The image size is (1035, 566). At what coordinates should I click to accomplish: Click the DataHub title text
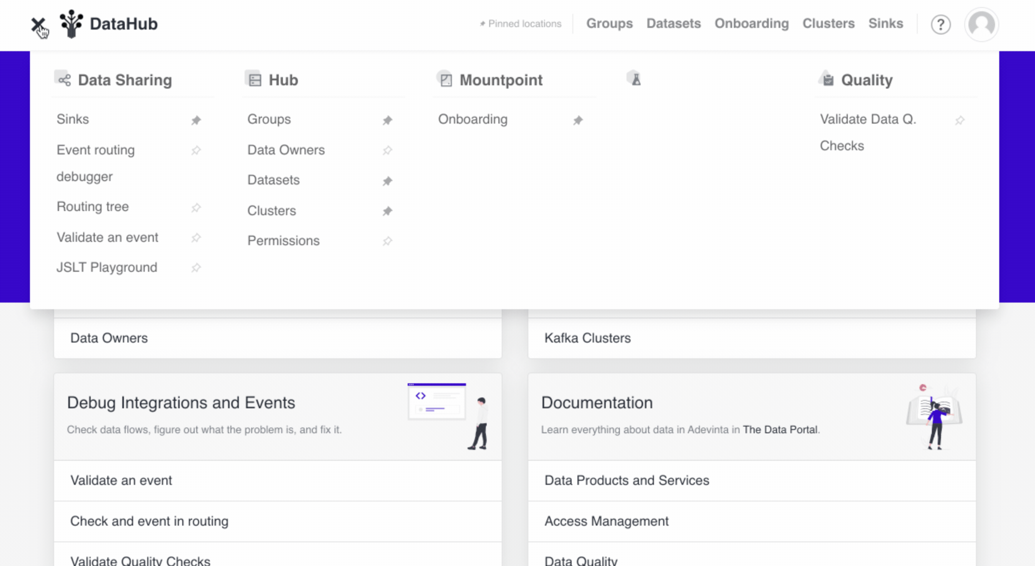click(x=124, y=24)
